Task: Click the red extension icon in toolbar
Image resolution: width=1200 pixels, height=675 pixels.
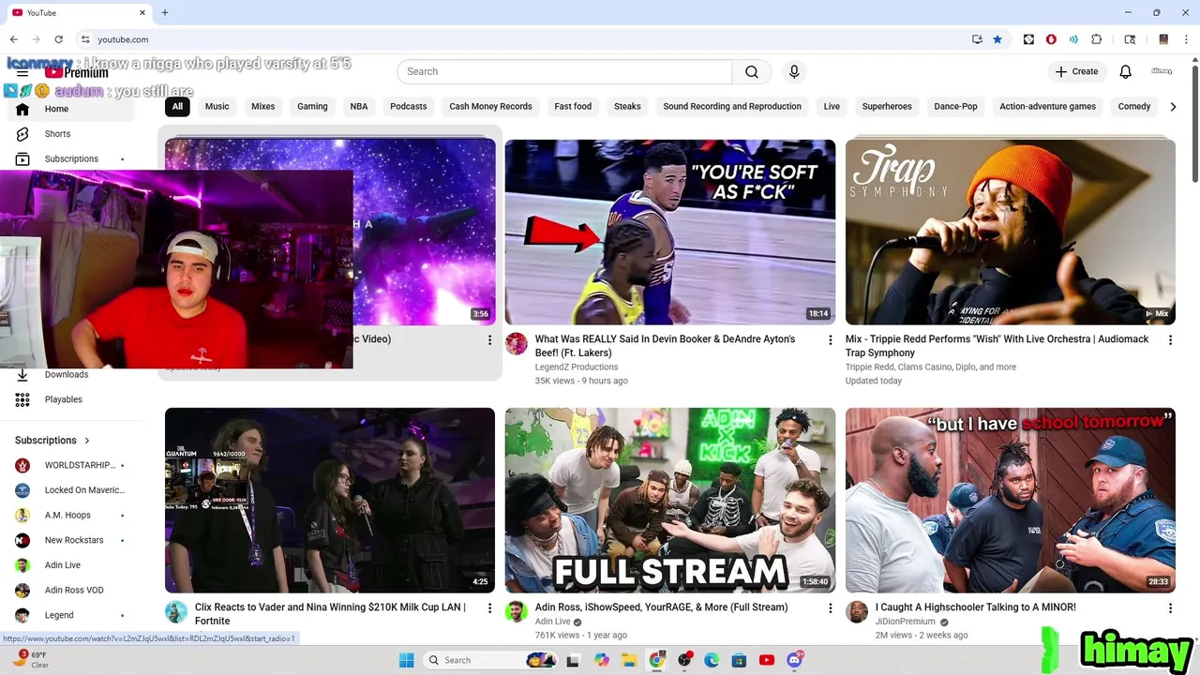Action: [x=1051, y=39]
